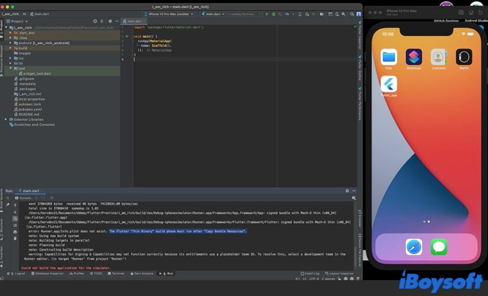This screenshot has height=296, width=488.
Task: Launch Safari from the simulator dock
Action: tap(414, 247)
